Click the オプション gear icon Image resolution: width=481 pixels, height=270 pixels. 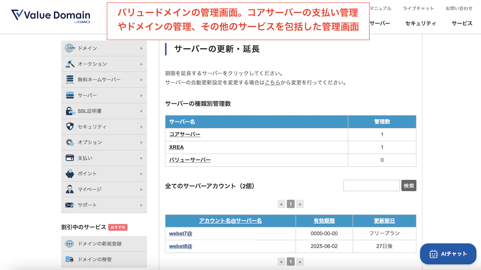coord(70,142)
